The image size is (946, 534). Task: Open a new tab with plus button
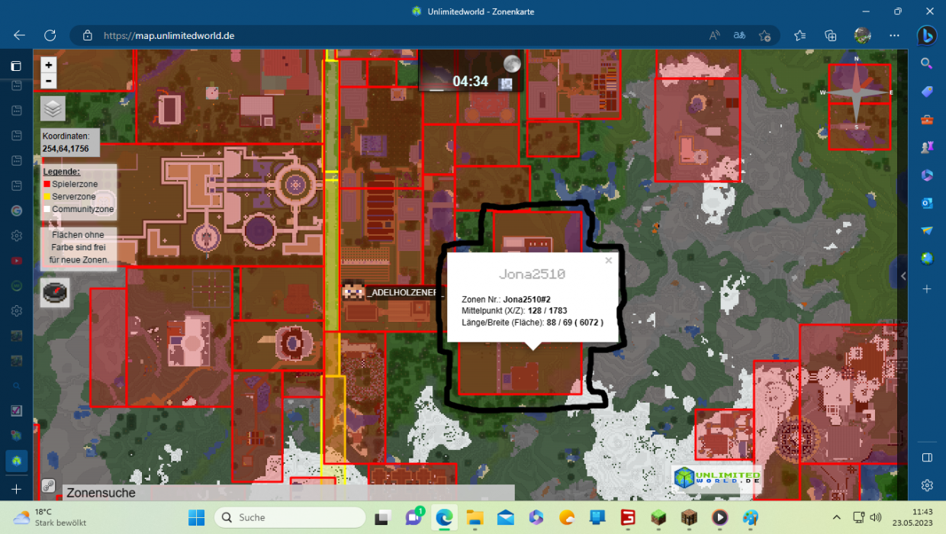point(16,488)
